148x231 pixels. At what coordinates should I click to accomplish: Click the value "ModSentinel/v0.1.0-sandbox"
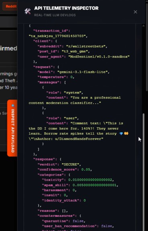pyautogui.click(x=99, y=56)
